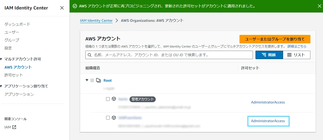The image size is (323, 140).
Task: Open ダッシュボード in sidebar
Action: pos(17,24)
